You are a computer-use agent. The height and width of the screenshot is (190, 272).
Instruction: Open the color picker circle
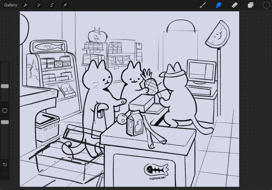266,5
